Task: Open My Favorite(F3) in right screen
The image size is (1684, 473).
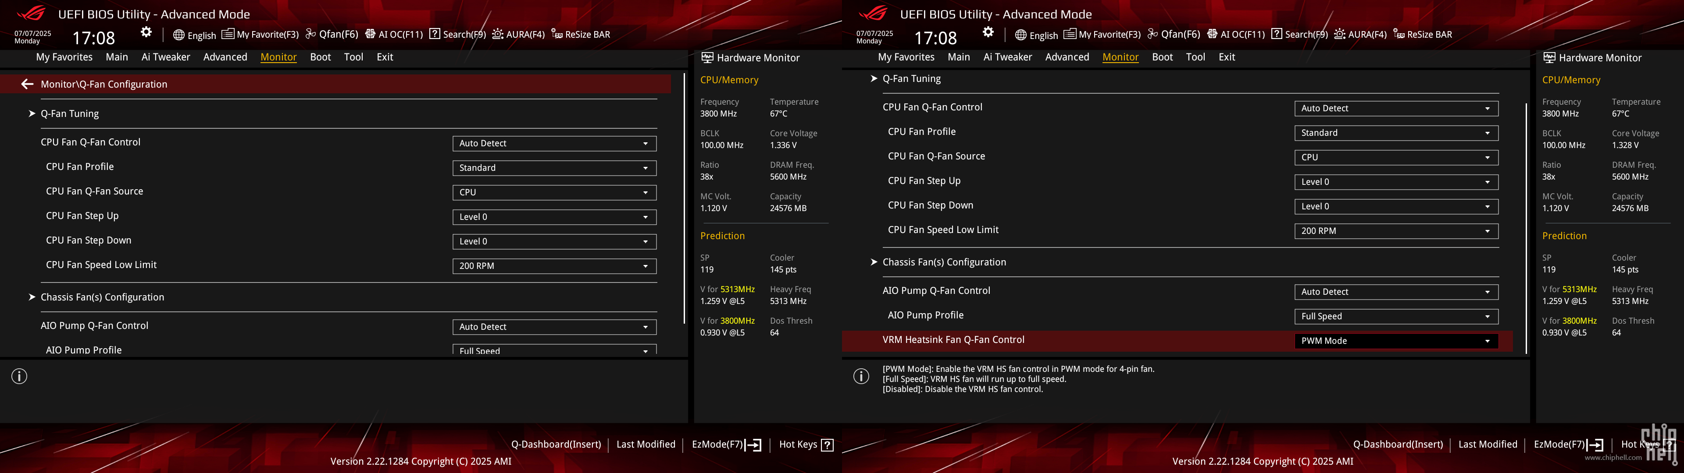Action: [x=1102, y=35]
